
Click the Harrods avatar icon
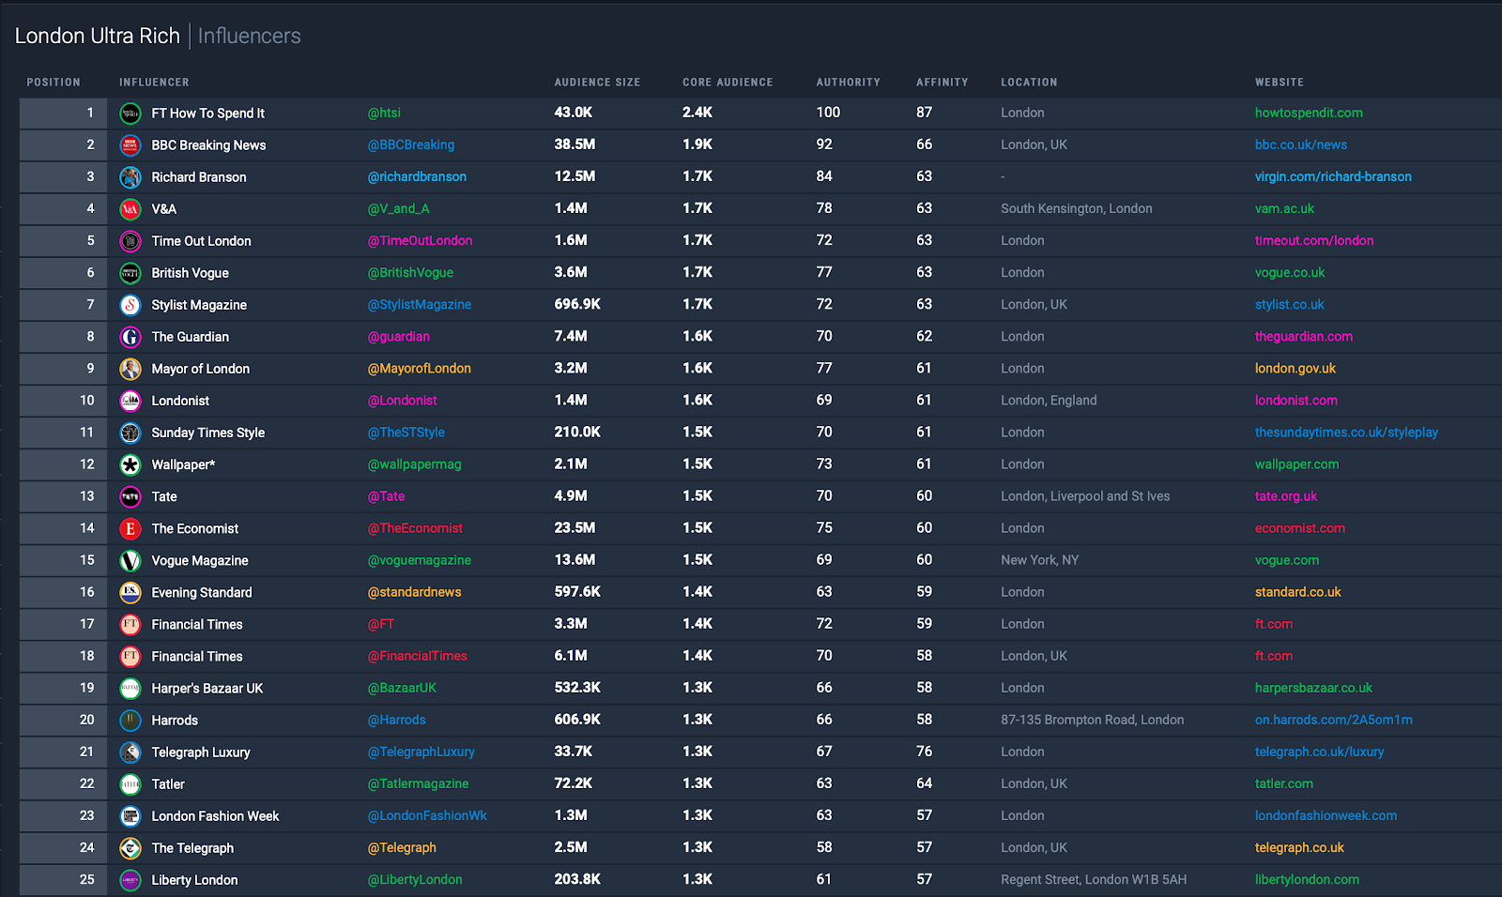(130, 720)
